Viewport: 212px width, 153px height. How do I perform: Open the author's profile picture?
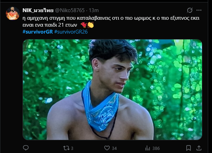tap(12, 13)
